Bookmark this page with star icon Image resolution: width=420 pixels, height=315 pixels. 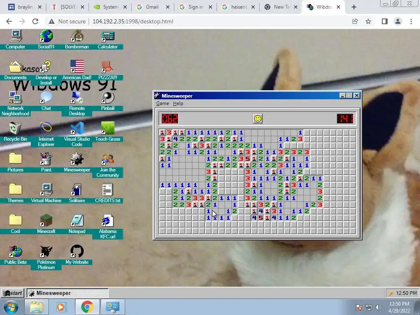(x=368, y=21)
